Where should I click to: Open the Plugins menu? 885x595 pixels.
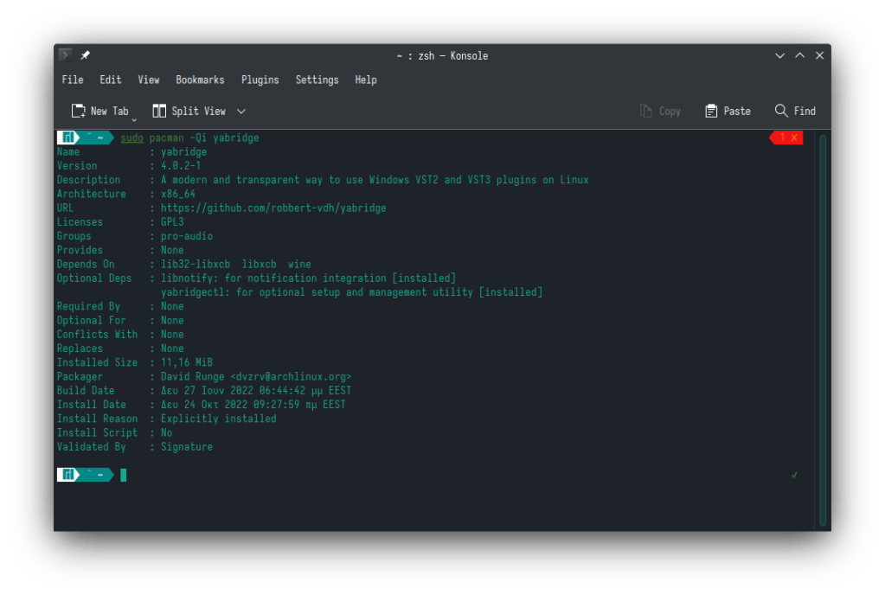(260, 80)
